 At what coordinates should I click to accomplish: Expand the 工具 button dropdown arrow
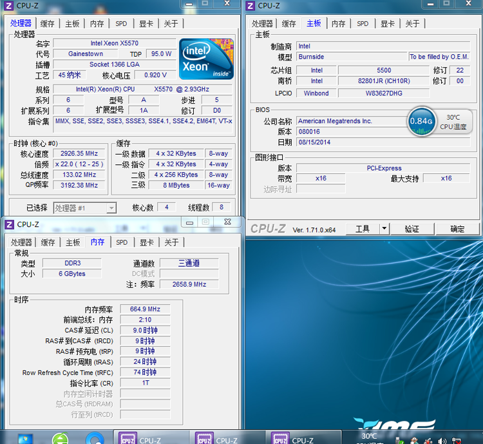click(384, 229)
